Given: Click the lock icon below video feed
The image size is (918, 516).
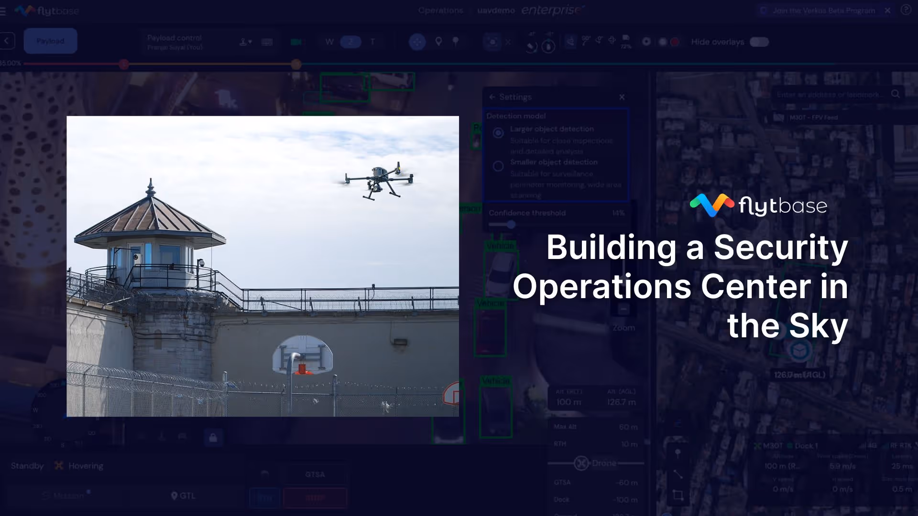Looking at the screenshot, I should [x=213, y=437].
